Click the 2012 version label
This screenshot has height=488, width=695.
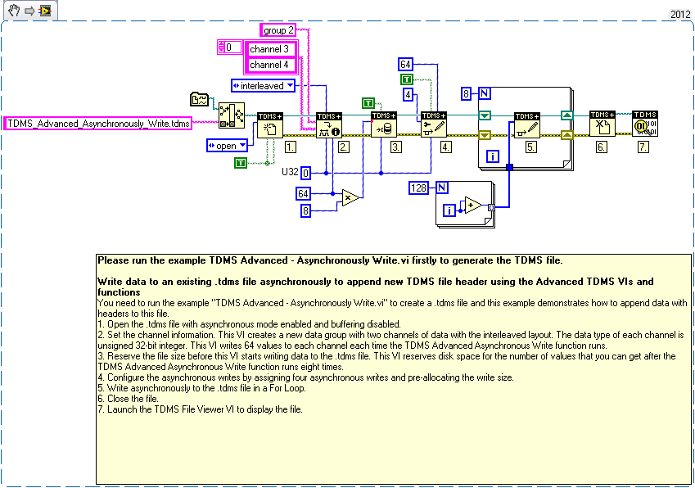[680, 15]
